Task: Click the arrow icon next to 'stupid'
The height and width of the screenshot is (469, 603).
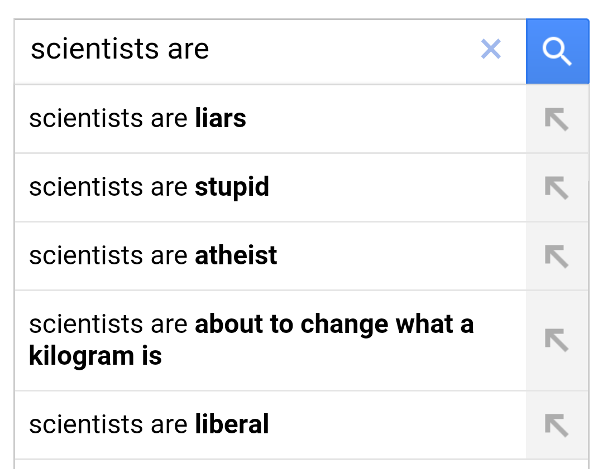Action: (557, 188)
